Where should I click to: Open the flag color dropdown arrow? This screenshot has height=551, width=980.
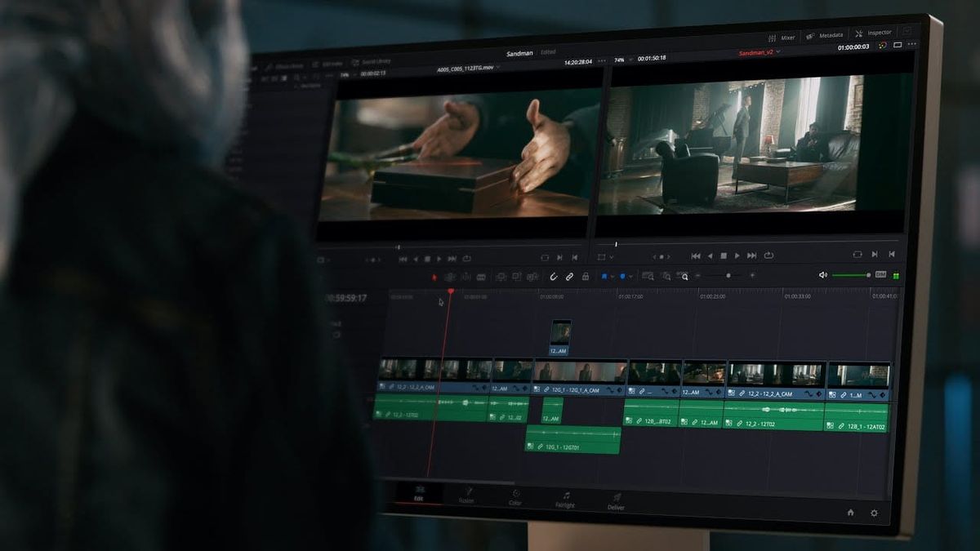(612, 277)
